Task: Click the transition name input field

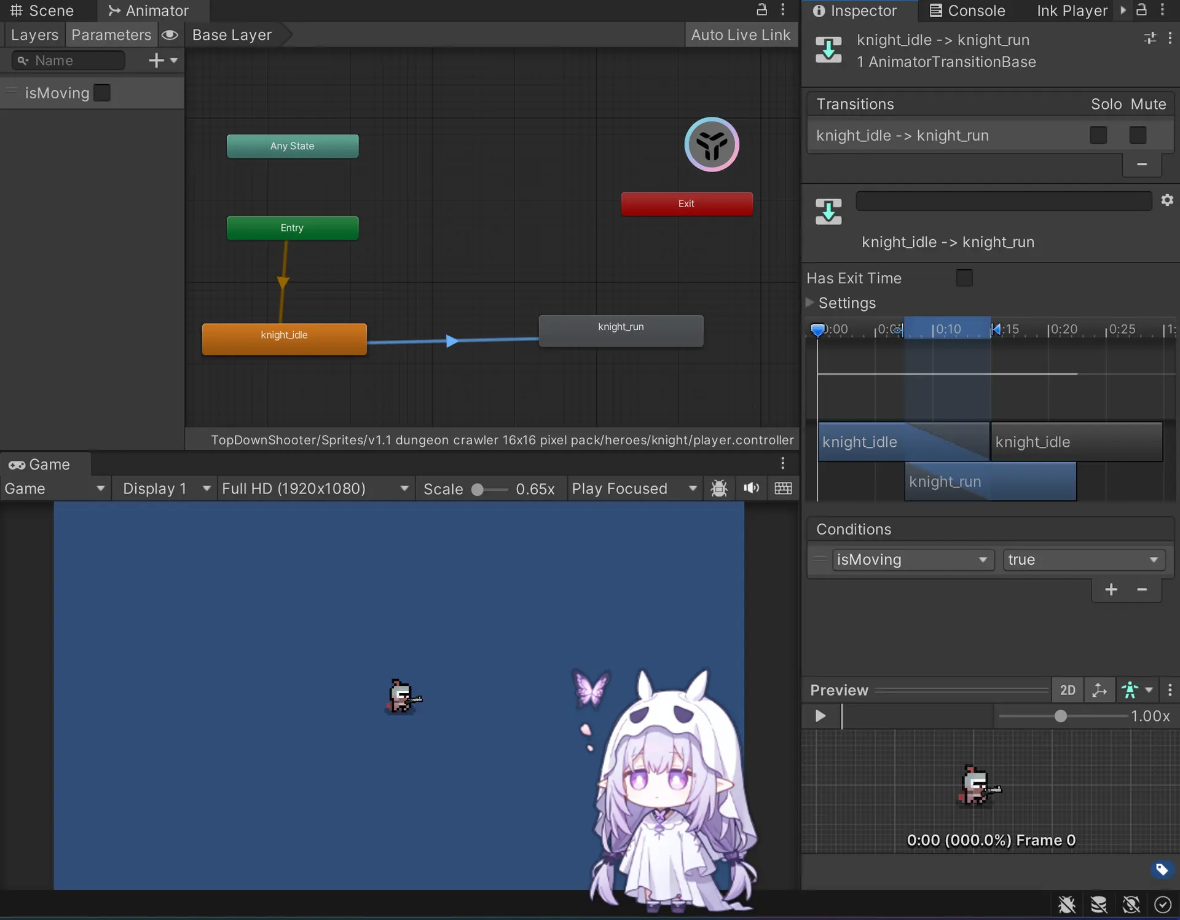Action: [1004, 201]
